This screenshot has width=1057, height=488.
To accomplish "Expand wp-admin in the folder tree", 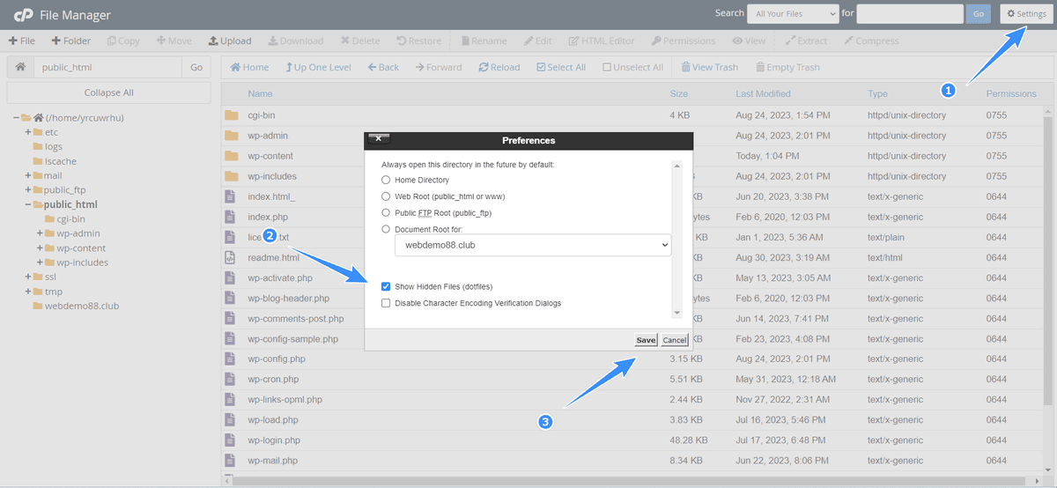I will (x=41, y=233).
